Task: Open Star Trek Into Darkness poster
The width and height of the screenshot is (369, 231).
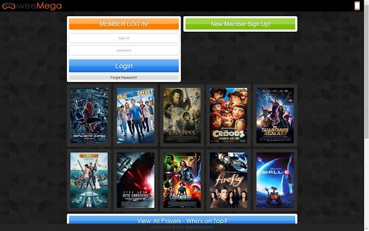Action: pyautogui.click(x=136, y=180)
